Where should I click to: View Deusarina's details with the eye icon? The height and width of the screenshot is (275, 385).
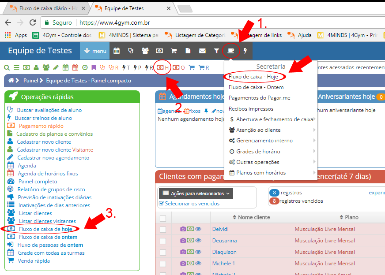[x=198, y=241]
